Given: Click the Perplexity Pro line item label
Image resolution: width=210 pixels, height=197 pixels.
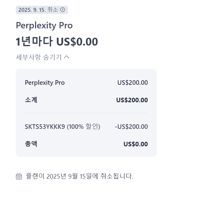Looking at the screenshot, I should pos(45,83).
